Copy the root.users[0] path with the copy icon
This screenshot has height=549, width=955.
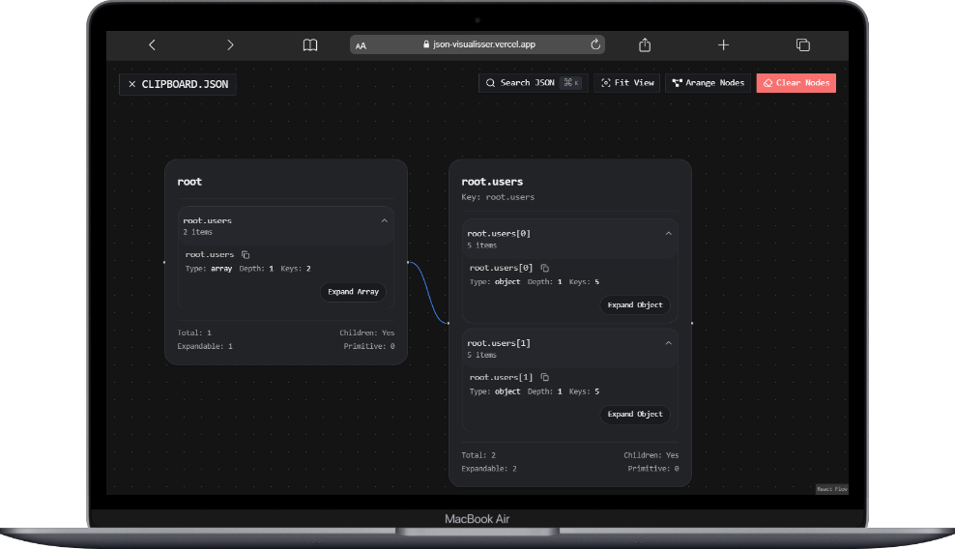coord(544,268)
